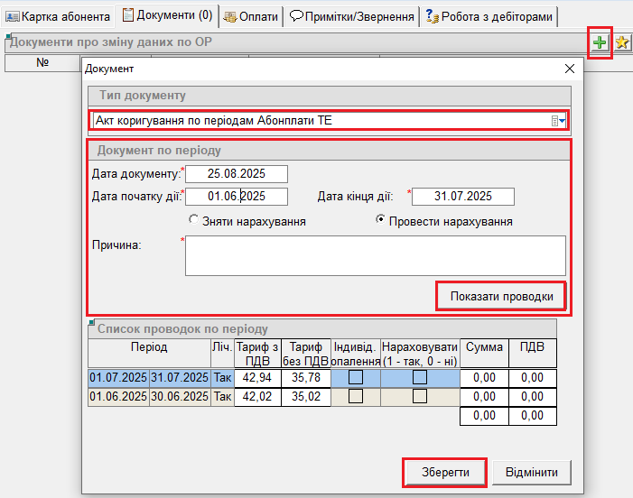633x498 pixels.
Task: Click the yellow star icon
Action: [x=622, y=42]
